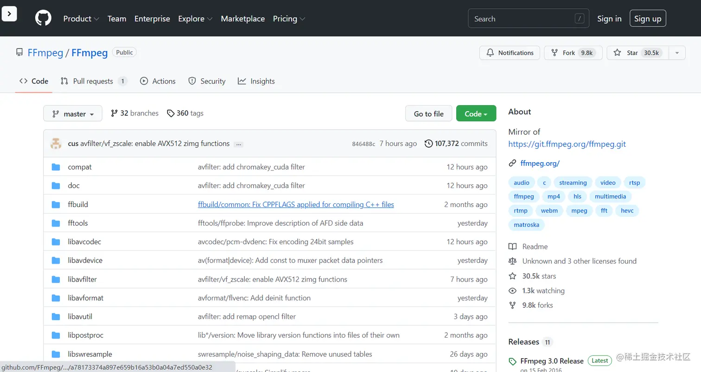This screenshot has width=701, height=372.
Task: Open the master branch dropdown
Action: (73, 114)
